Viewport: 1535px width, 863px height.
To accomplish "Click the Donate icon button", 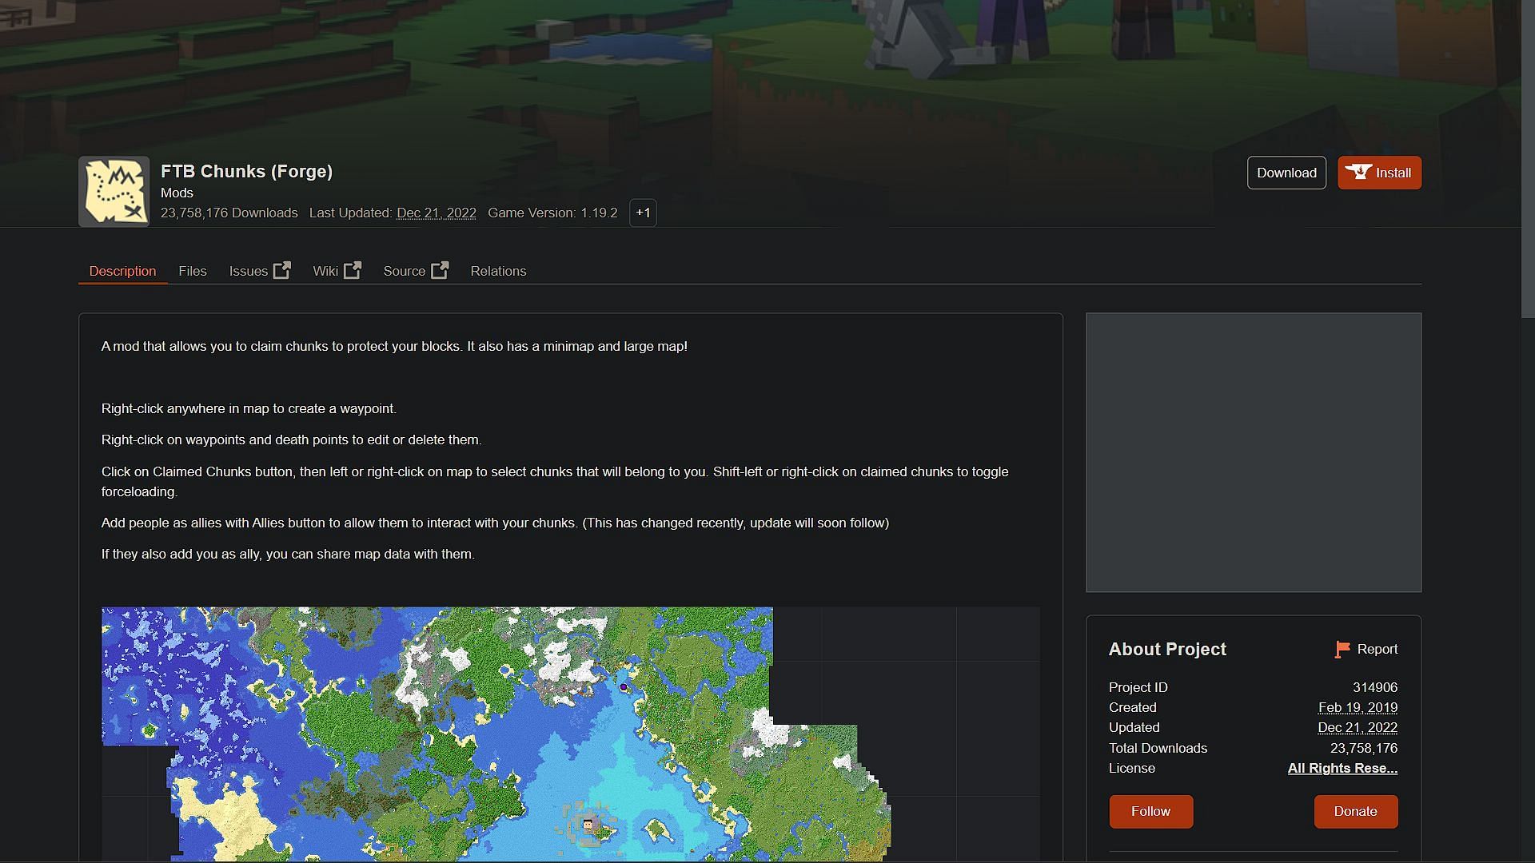I will 1355,811.
